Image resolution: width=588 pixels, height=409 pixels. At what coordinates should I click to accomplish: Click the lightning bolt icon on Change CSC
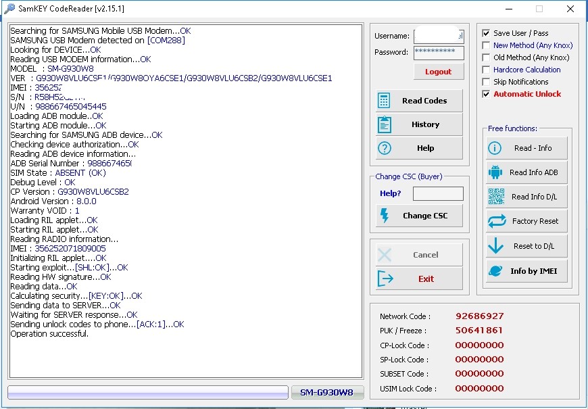click(385, 216)
